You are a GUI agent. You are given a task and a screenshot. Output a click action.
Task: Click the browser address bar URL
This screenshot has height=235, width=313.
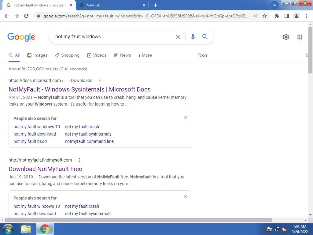[146, 16]
